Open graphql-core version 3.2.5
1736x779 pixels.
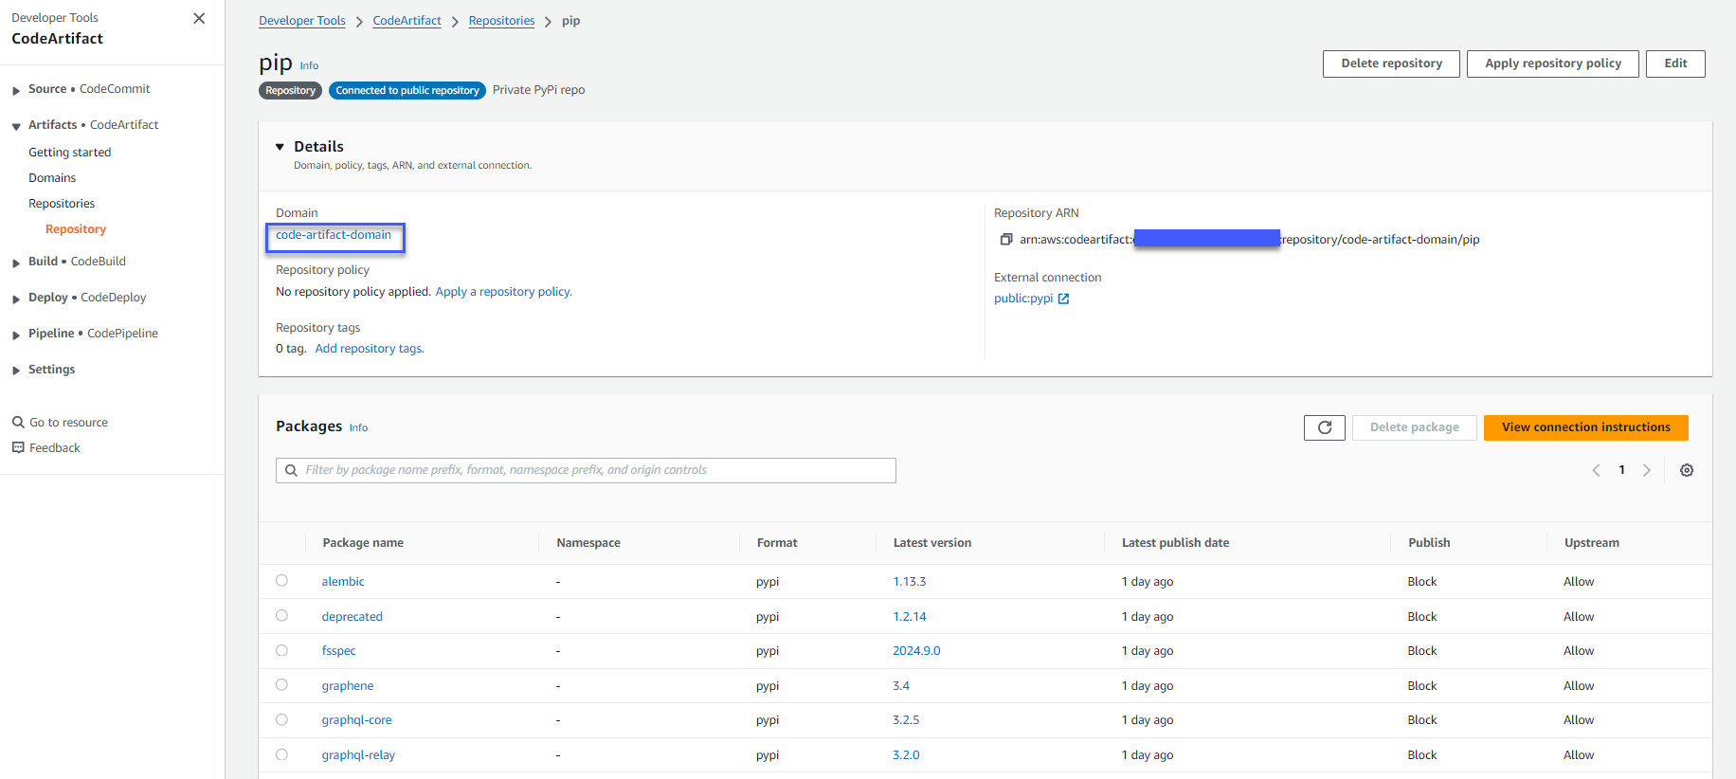[906, 720]
